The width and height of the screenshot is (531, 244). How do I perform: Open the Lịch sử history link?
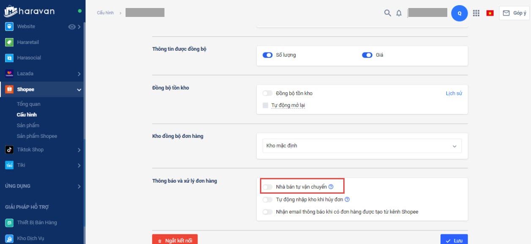point(454,93)
